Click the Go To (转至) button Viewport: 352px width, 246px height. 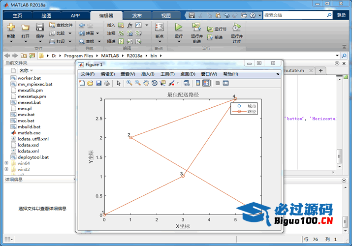point(87,33)
